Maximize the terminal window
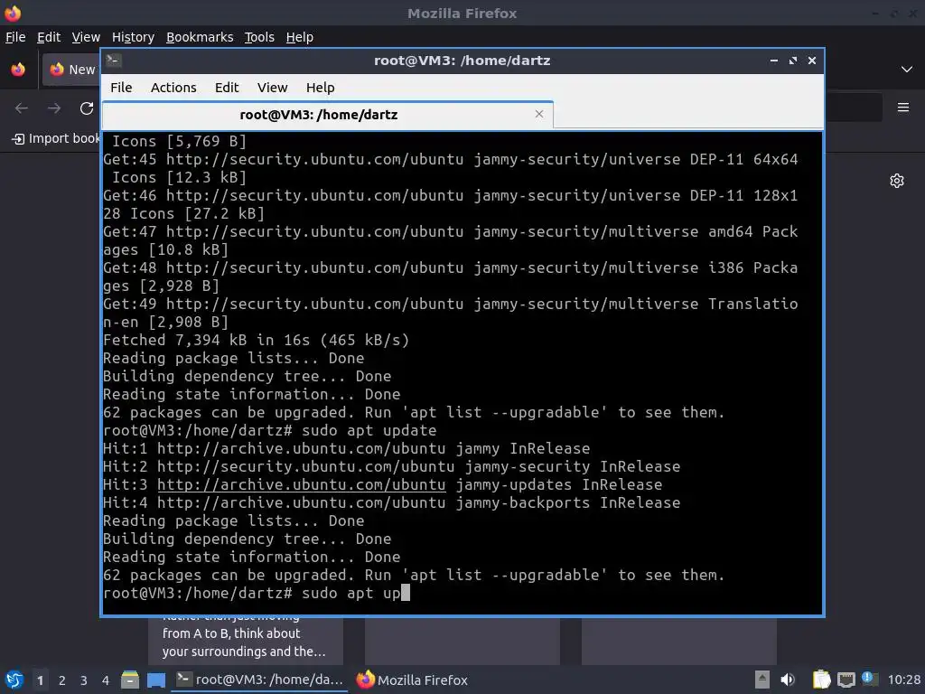Screen dimensions: 925x694 793,61
